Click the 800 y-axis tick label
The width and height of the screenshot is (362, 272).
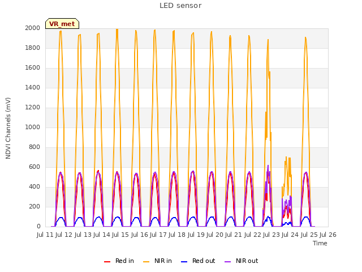tap(35, 147)
